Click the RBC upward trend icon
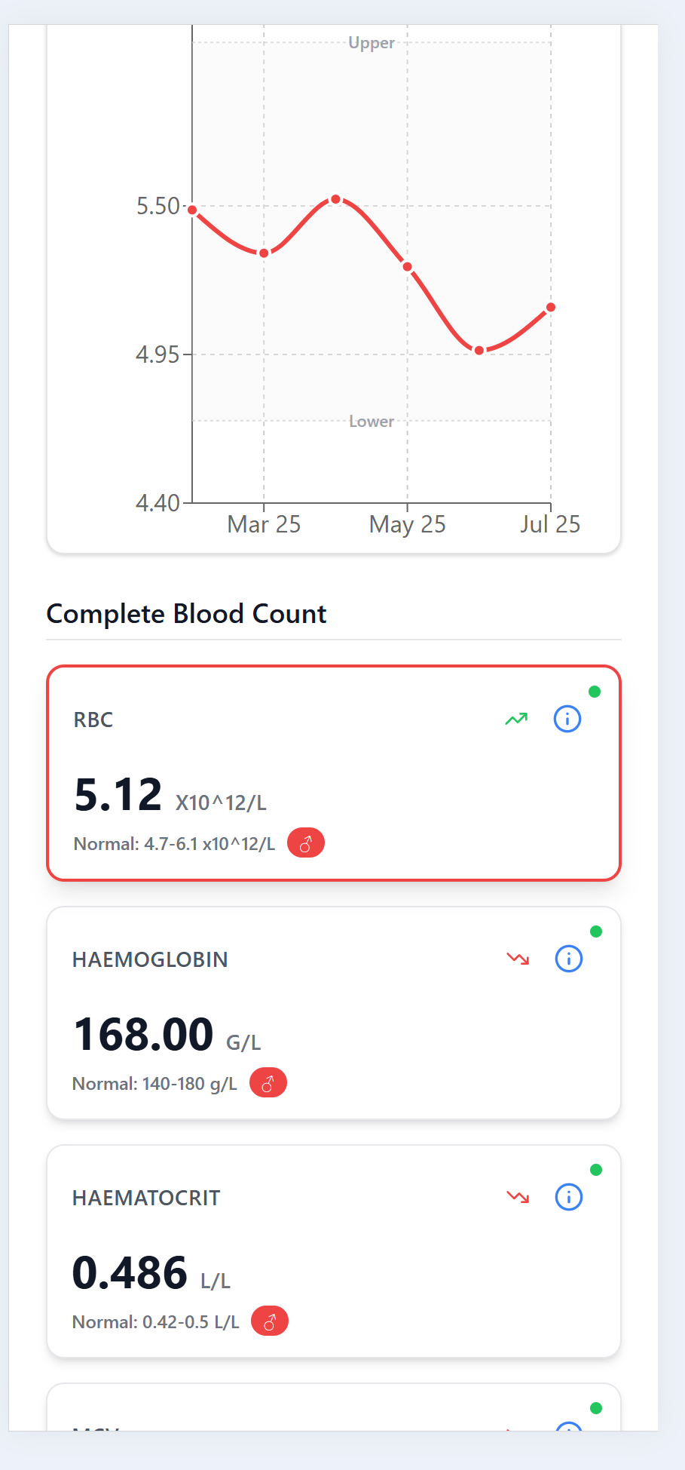 pyautogui.click(x=516, y=719)
